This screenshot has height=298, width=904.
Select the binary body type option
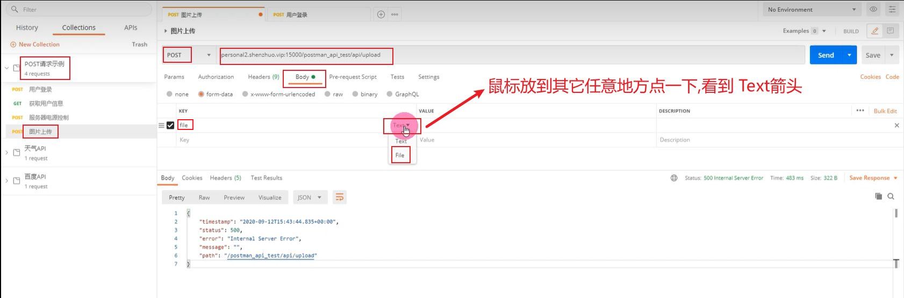coord(355,94)
